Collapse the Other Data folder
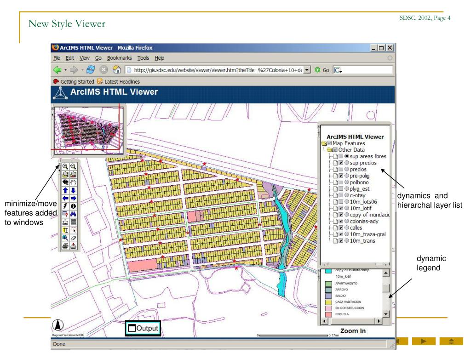Image resolution: width=471 pixels, height=353 pixels. pos(329,150)
